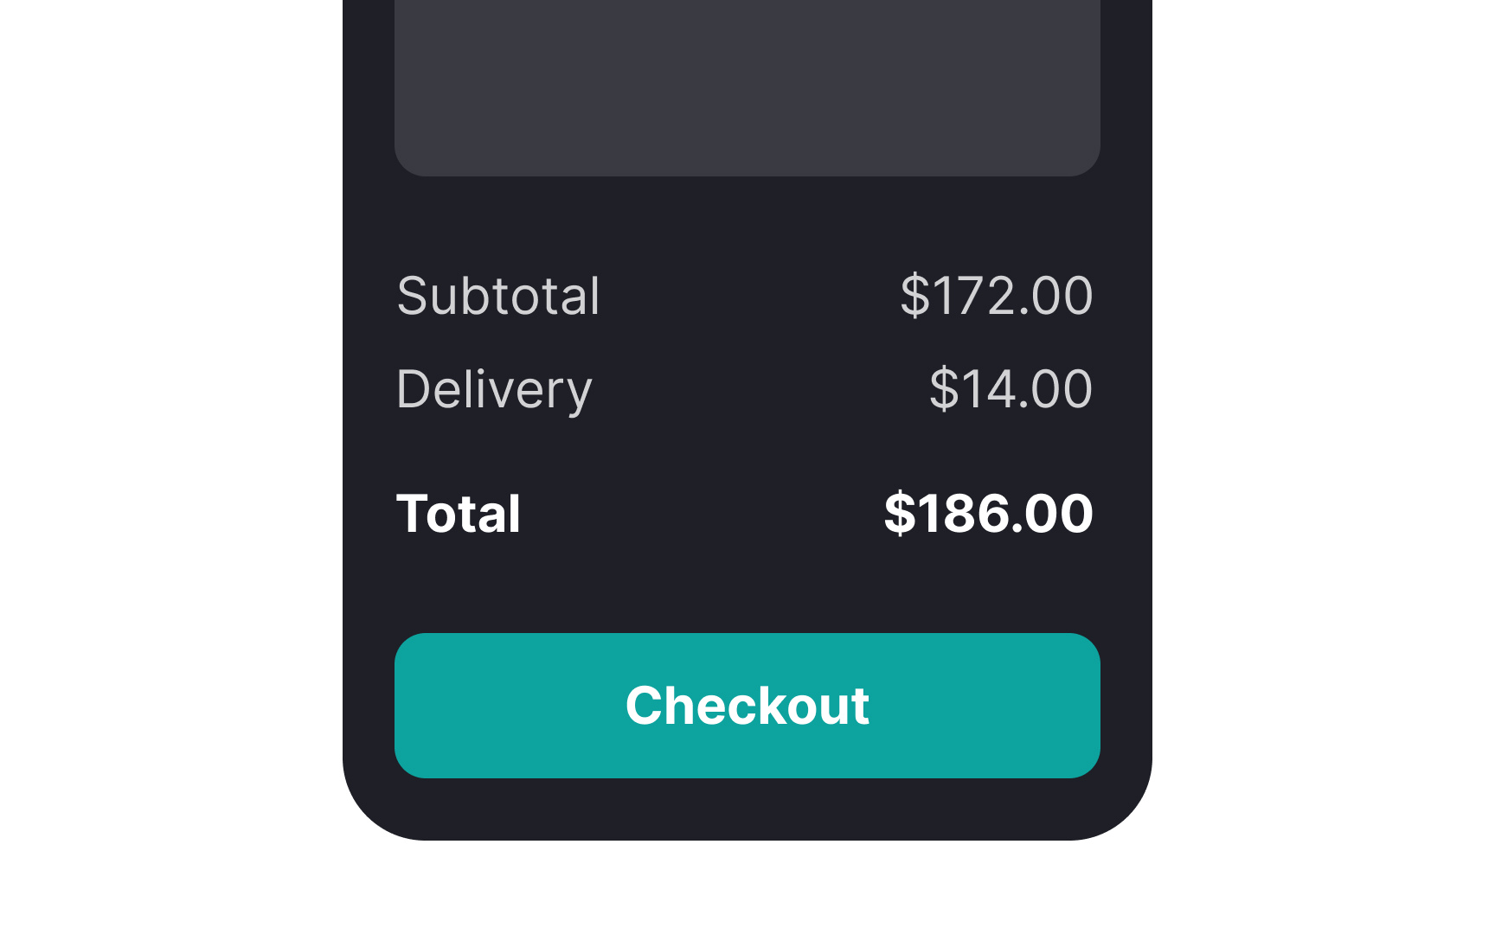This screenshot has width=1495, height=934.
Task: Click the Subtotal price on the right
Action: click(x=997, y=297)
